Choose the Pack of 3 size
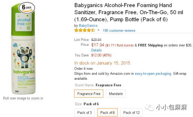The image size is (193, 117). (84, 112)
